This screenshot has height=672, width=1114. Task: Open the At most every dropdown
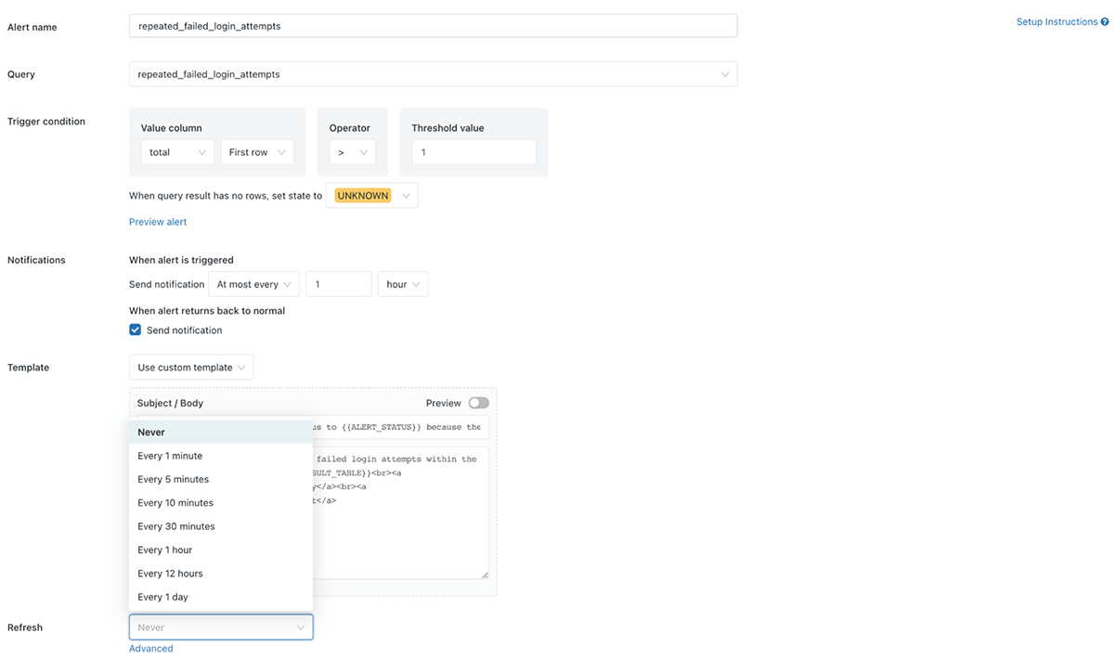pos(253,284)
